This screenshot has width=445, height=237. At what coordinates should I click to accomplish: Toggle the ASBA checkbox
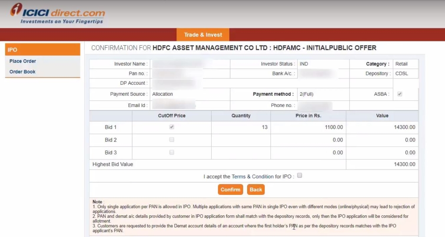click(400, 94)
